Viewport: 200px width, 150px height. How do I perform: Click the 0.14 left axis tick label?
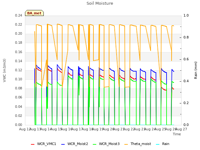click(18, 61)
